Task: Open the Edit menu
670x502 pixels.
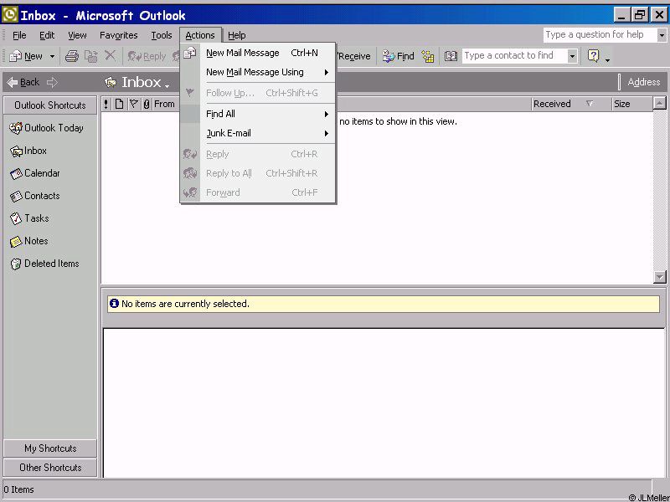Action: 47,35
